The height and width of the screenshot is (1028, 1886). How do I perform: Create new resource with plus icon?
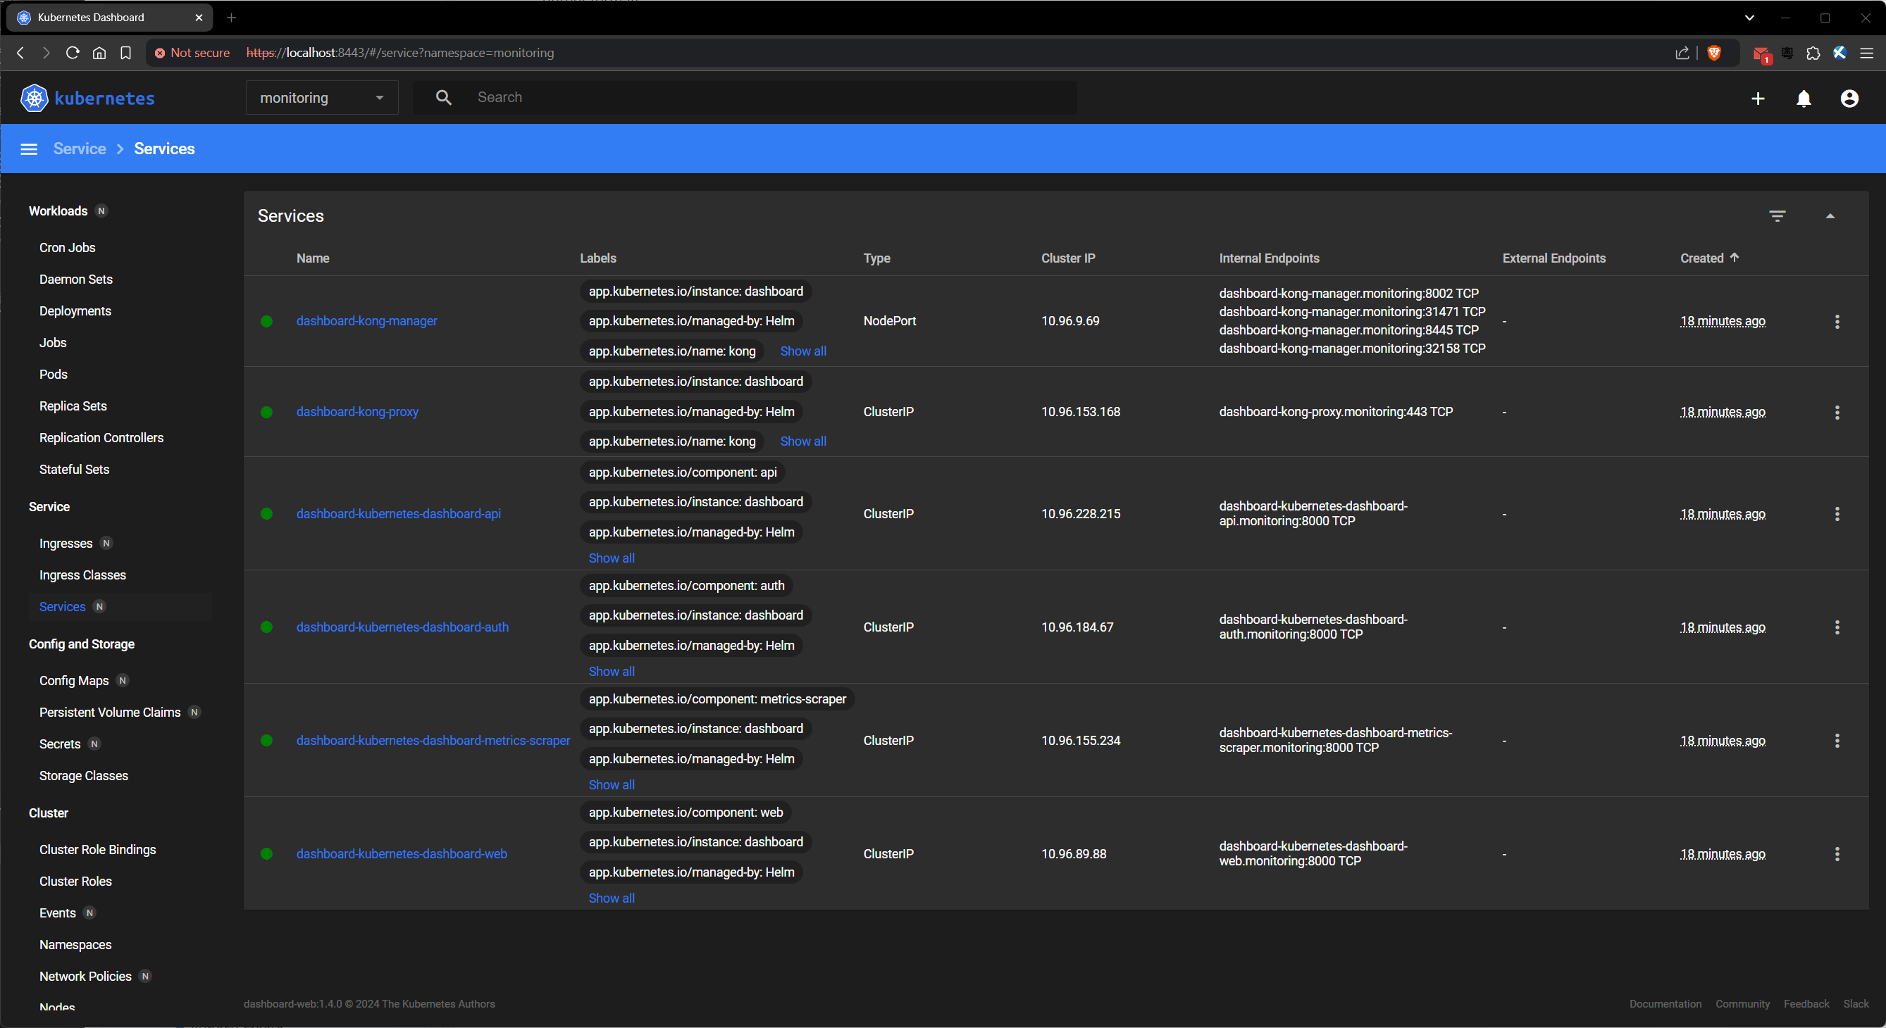[x=1758, y=99]
